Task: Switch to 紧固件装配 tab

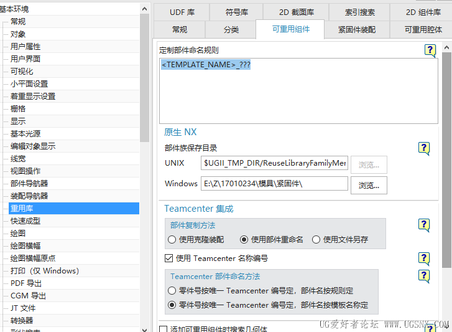Action: [x=357, y=29]
